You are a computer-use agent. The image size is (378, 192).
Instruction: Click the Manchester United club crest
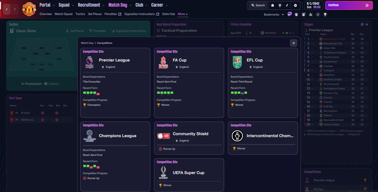[29, 9]
